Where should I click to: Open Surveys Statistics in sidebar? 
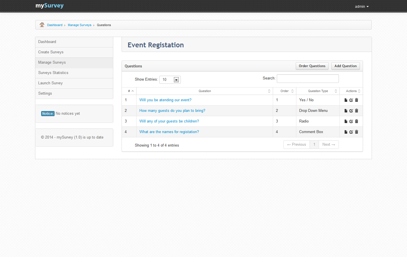(53, 73)
